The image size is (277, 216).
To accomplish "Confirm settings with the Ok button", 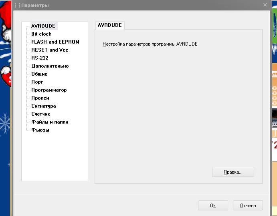I will coord(213,206).
